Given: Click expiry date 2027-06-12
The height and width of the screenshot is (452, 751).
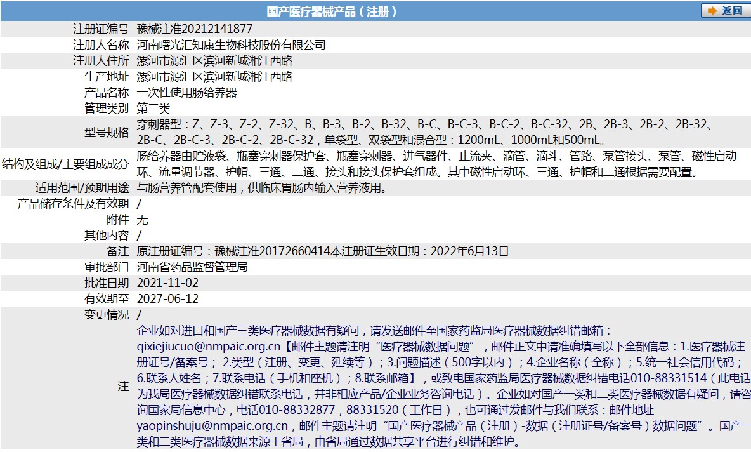Looking at the screenshot, I should (167, 298).
